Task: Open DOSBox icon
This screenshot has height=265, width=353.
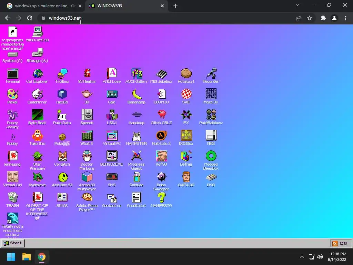Action: coord(186,138)
